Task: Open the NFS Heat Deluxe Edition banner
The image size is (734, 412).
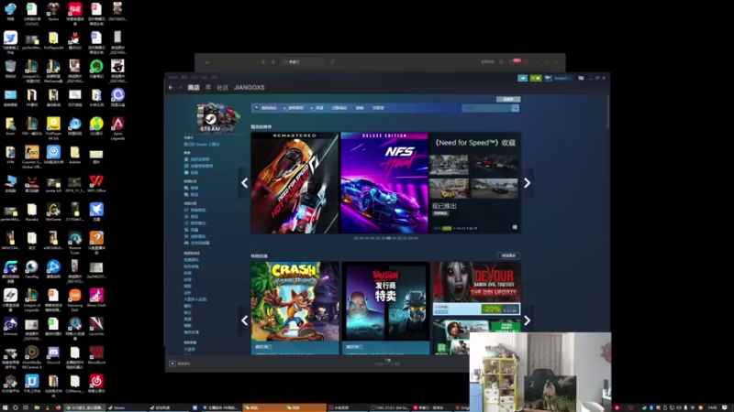Action: [384, 182]
